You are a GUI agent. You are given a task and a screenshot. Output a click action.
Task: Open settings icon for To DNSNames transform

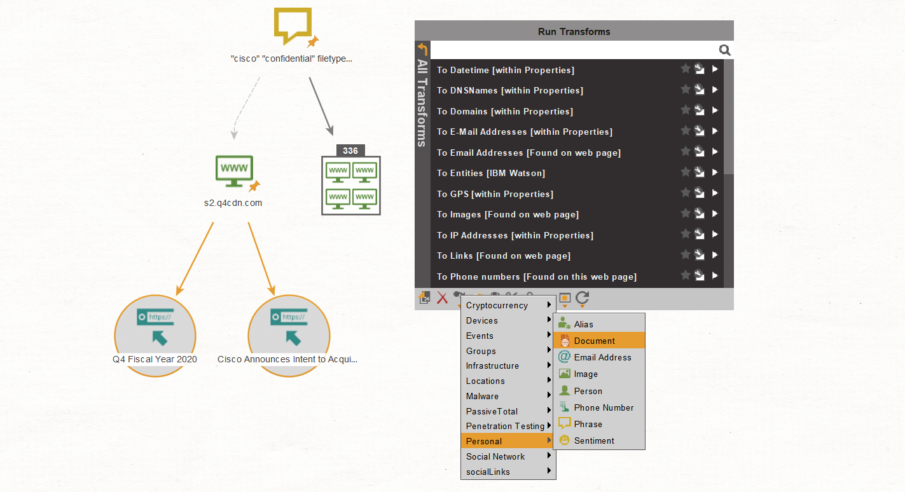[700, 90]
